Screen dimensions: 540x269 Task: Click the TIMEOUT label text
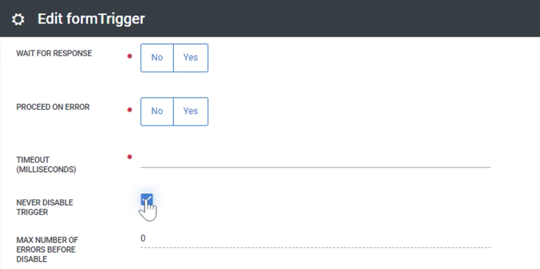click(x=33, y=160)
